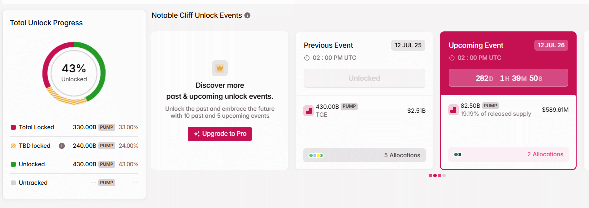Click info icon beside TBD locked
The width and height of the screenshot is (589, 208).
(x=62, y=146)
